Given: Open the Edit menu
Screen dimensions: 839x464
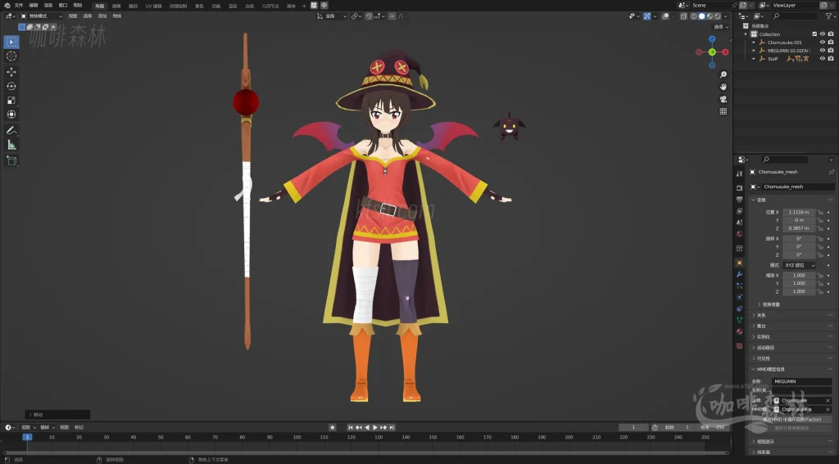Looking at the screenshot, I should (x=34, y=6).
